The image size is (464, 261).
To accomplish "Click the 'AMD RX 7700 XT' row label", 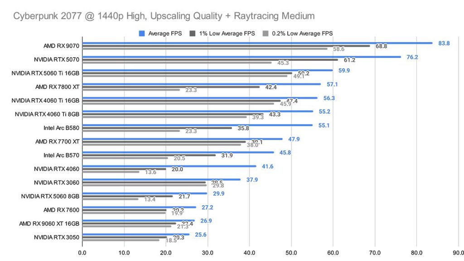I will [58, 141].
